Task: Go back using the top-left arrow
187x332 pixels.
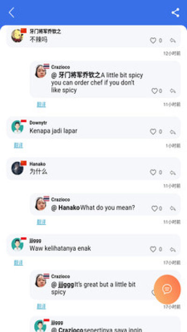Action: click(x=12, y=13)
